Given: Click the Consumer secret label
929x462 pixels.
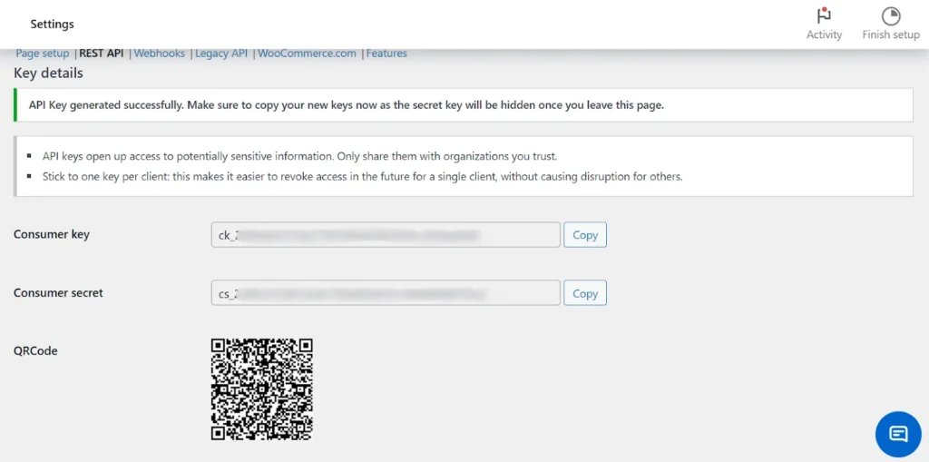Looking at the screenshot, I should (x=58, y=293).
